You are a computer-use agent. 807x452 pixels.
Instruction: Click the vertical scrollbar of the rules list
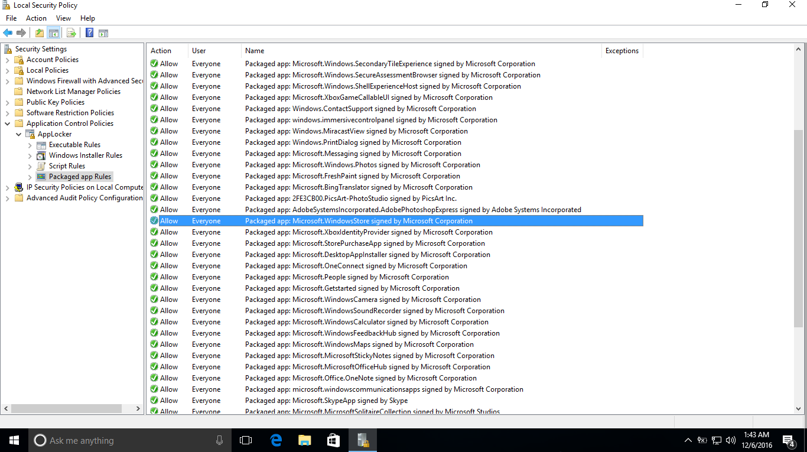(798, 229)
